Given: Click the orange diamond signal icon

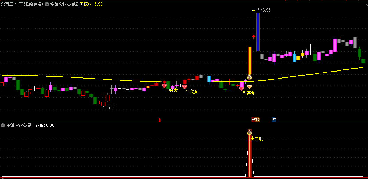Looking at the screenshot, I should coord(250,87).
